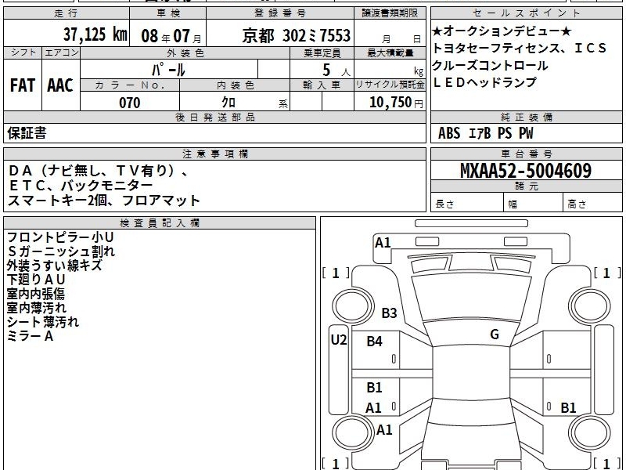626x470 pixels.
Task: Click the A1 mark on the front bumper
Action: [383, 243]
